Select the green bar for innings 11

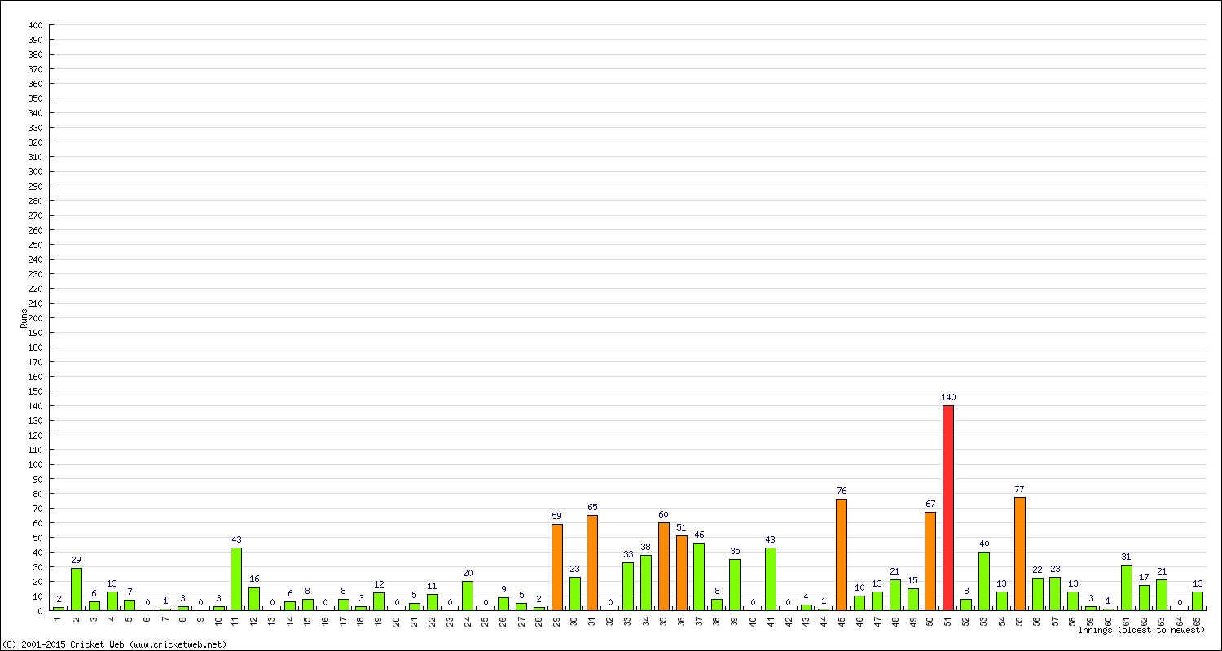pos(236,579)
